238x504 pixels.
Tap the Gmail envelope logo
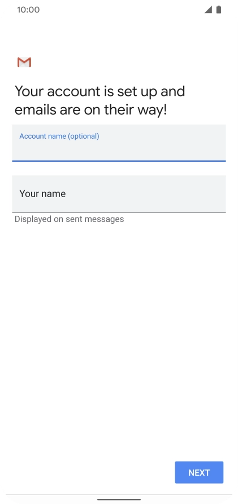point(24,62)
